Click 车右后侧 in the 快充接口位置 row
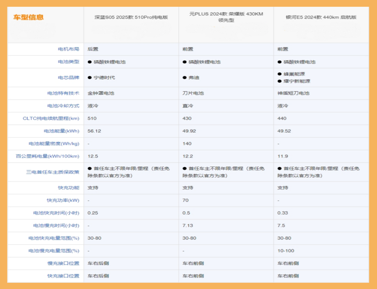Screen dimensions: 377x289 pyautogui.click(x=98, y=276)
